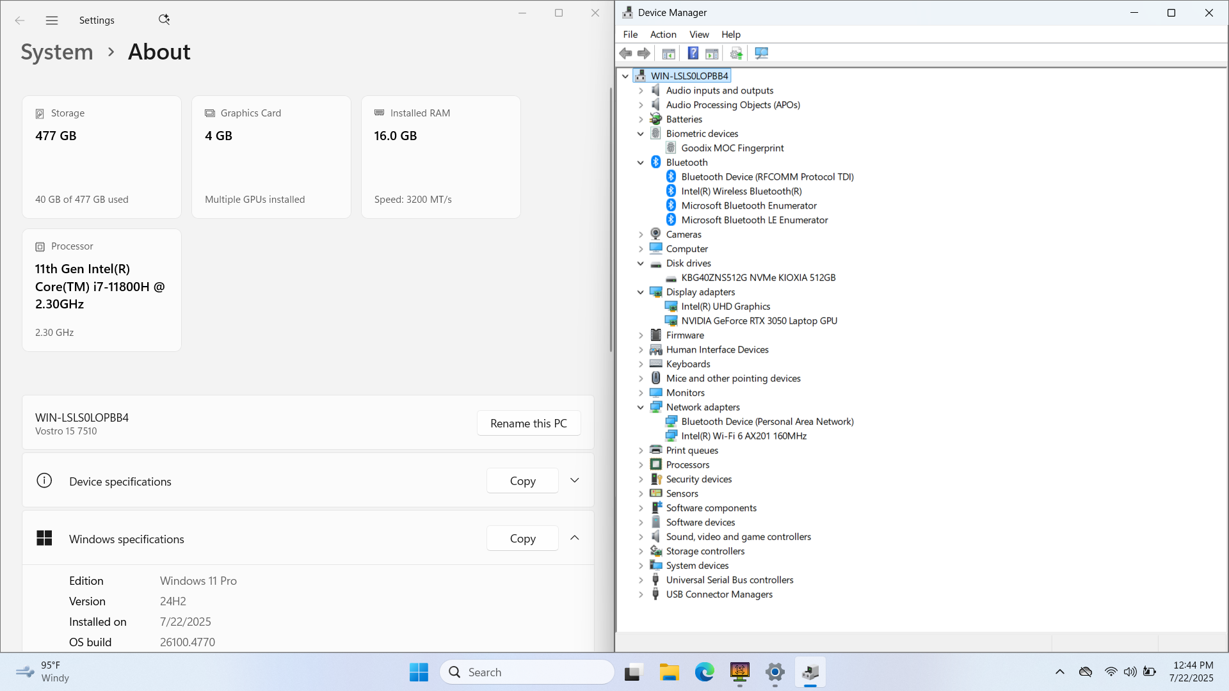Select Bluetooth Device (RFCOMM Protocol TDI)
This screenshot has width=1229, height=691.
[x=767, y=177]
